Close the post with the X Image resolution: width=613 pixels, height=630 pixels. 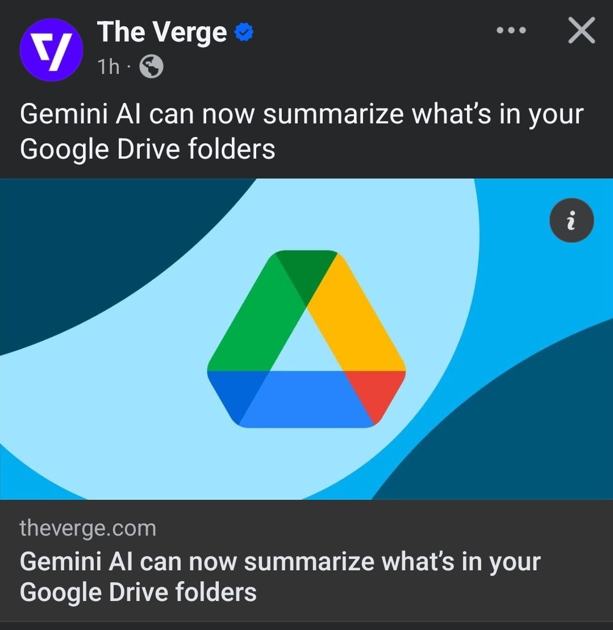coord(581,31)
